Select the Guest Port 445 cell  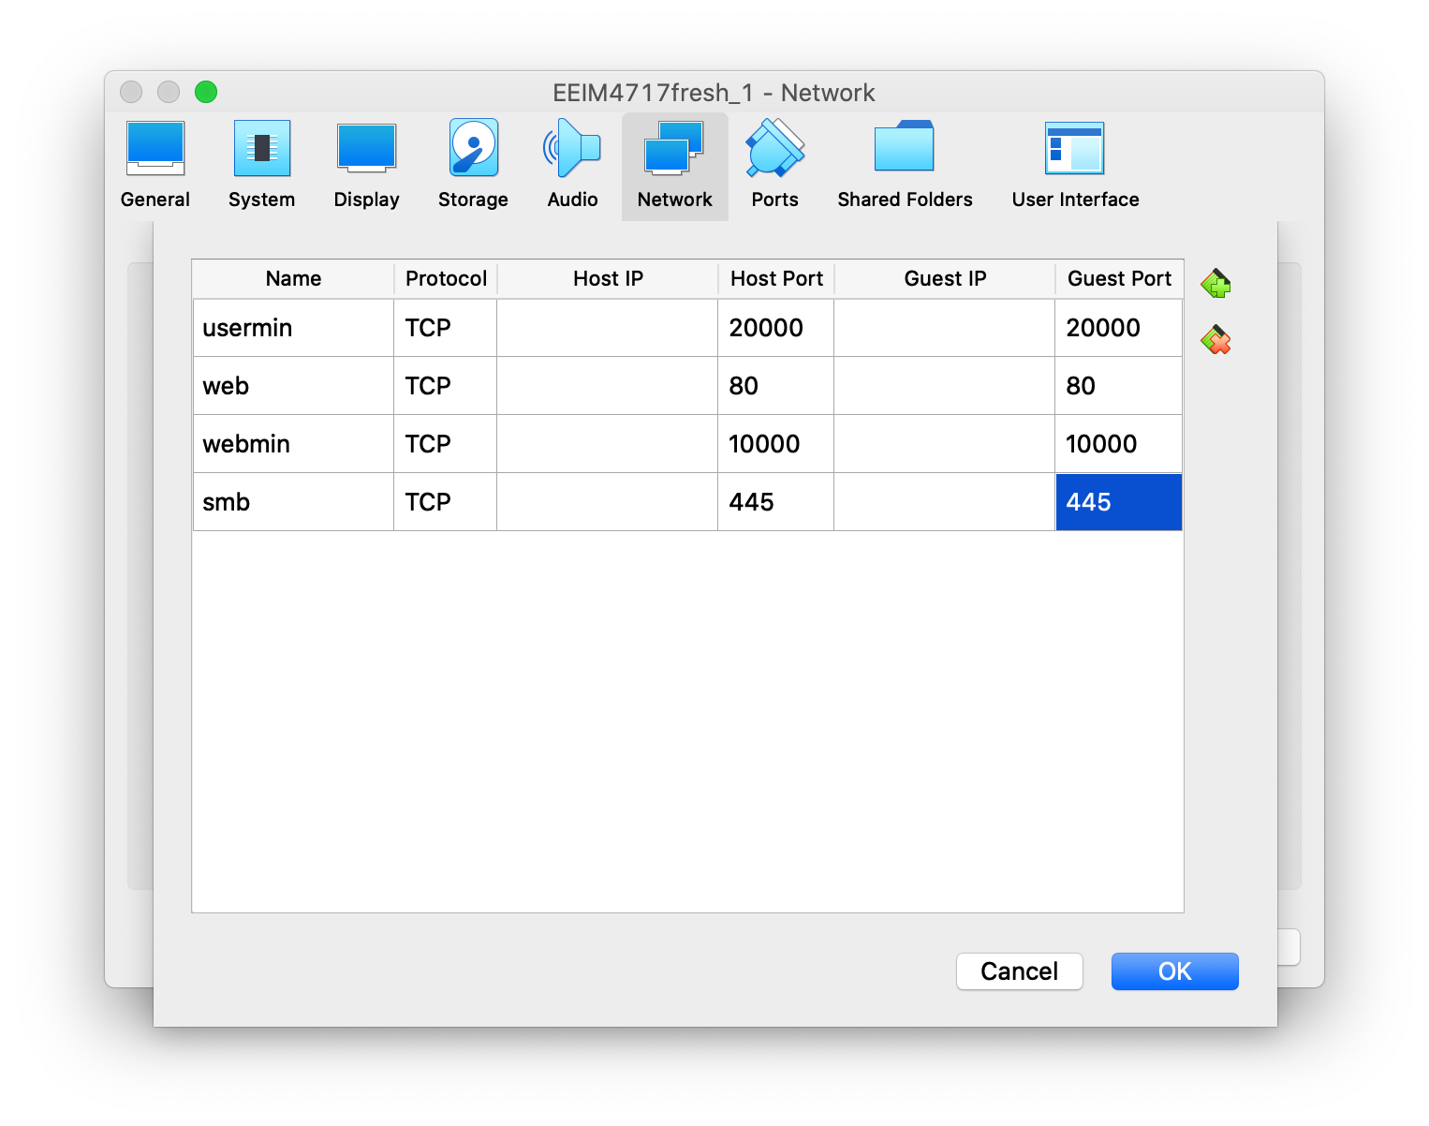click(1118, 502)
